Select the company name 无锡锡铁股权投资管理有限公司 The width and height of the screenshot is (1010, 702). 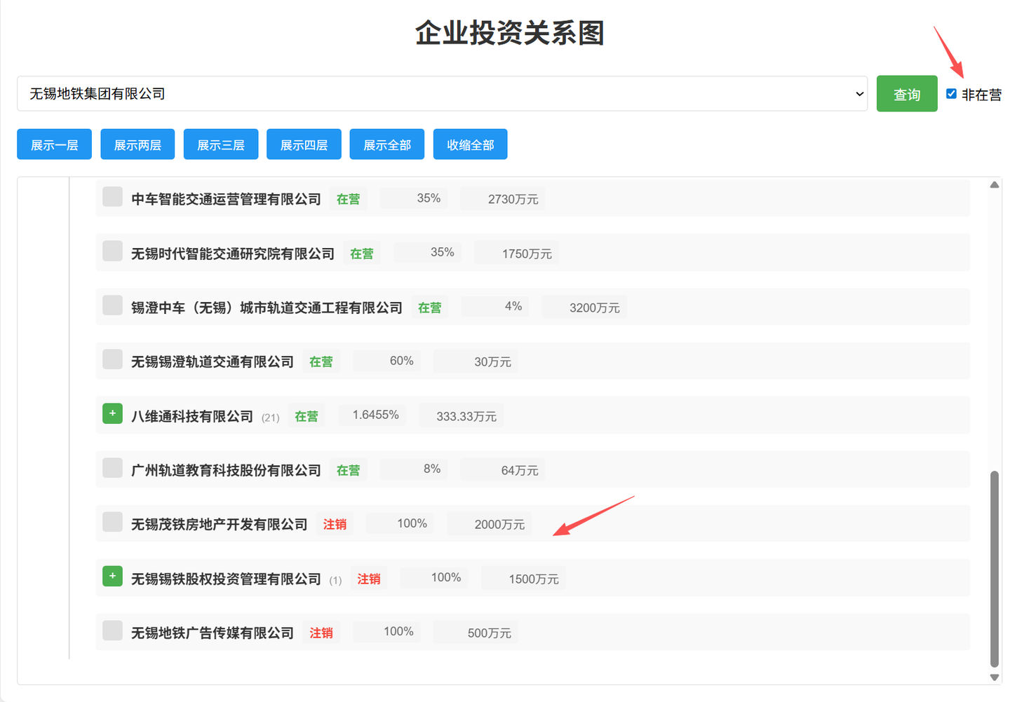pos(226,579)
